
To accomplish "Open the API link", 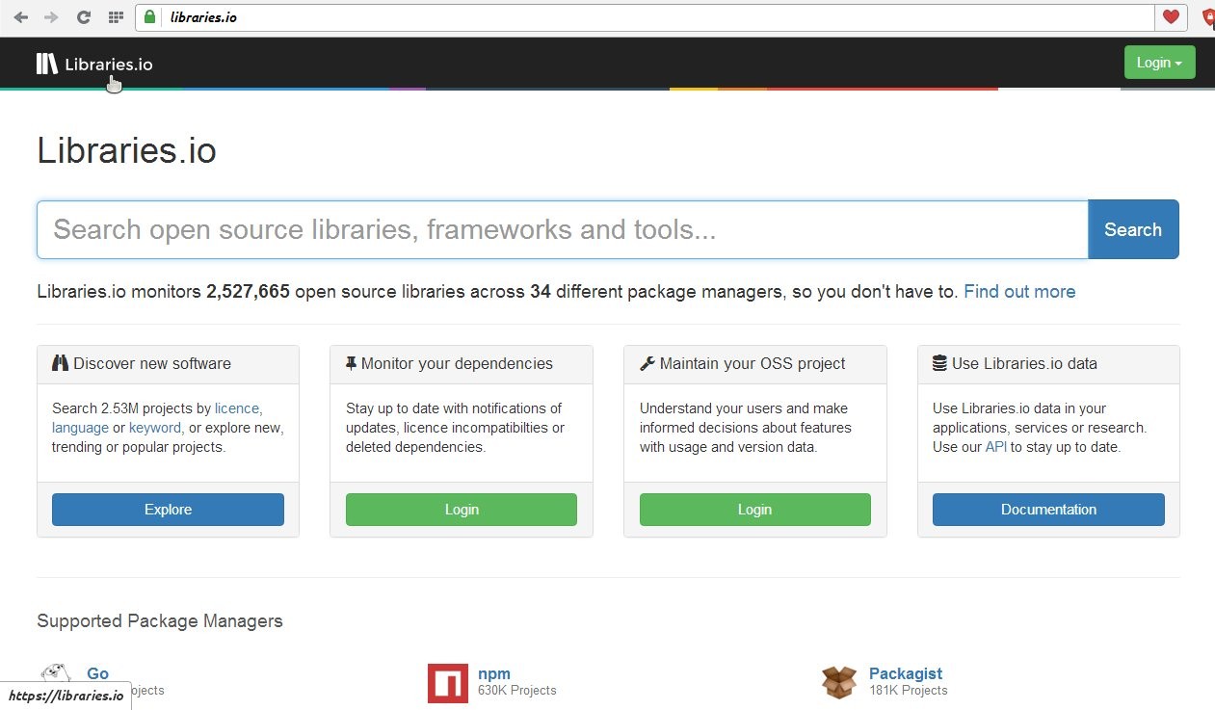I will [996, 447].
